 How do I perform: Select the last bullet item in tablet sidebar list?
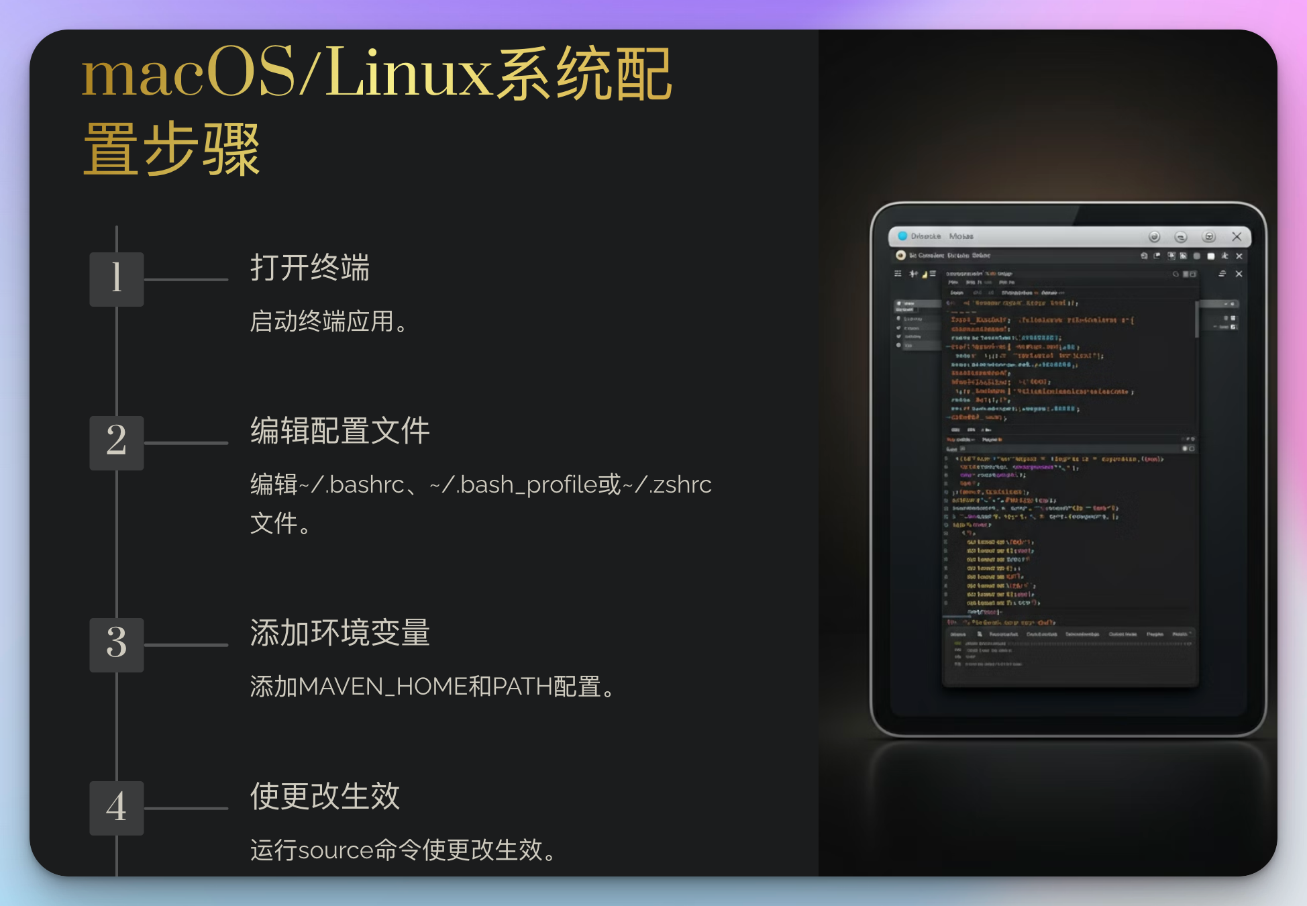pyautogui.click(x=912, y=345)
